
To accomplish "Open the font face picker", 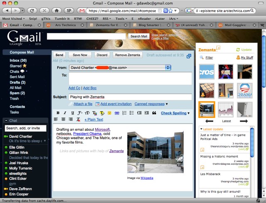I will click(80, 113).
